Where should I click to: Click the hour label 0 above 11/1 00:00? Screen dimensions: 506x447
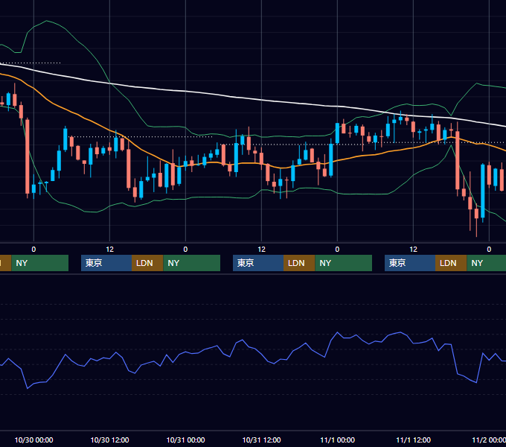click(337, 250)
